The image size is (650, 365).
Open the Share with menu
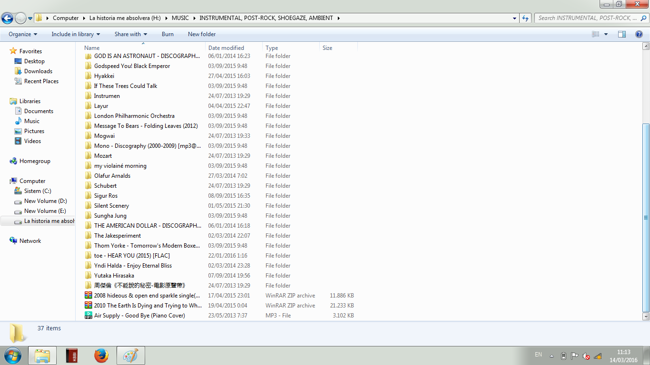click(131, 34)
